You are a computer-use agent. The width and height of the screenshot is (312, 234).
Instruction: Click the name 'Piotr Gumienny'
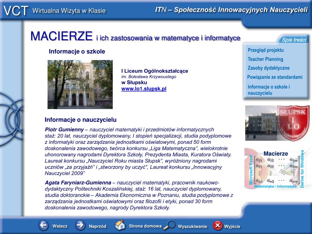click(64, 129)
